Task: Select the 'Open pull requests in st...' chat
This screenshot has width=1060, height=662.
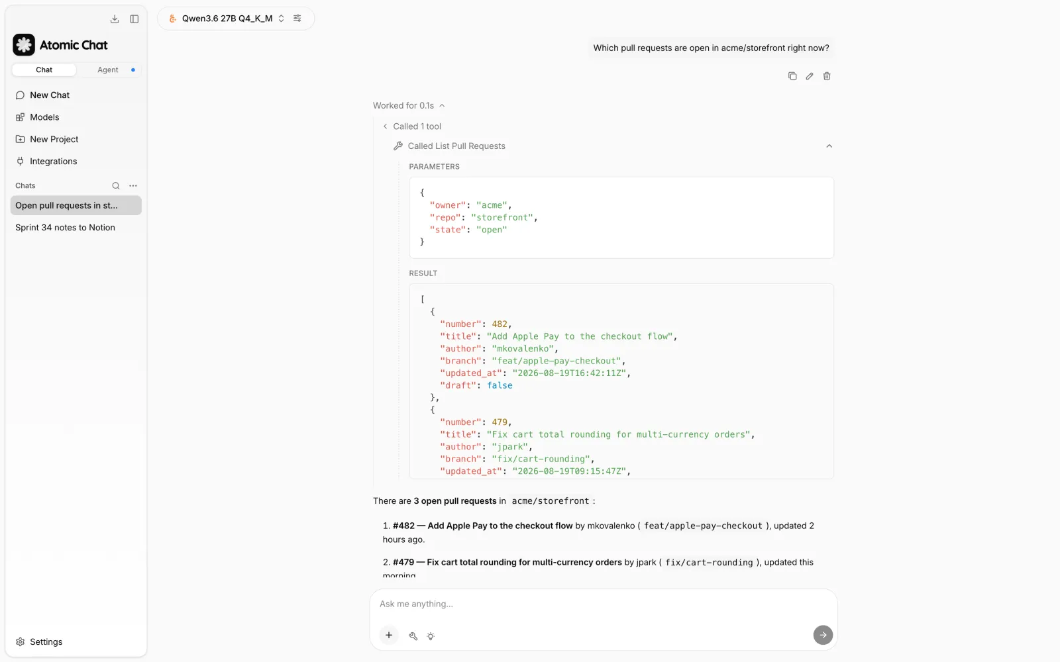Action: (x=76, y=205)
